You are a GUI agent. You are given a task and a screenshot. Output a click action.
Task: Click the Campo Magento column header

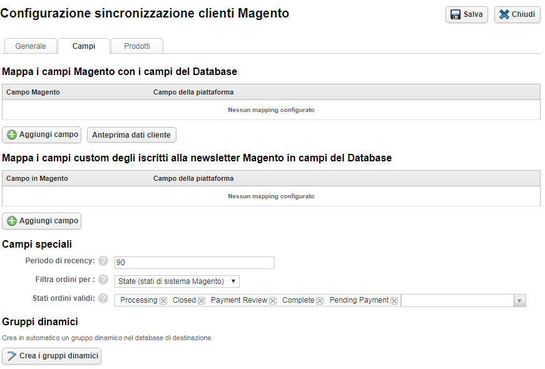coord(33,92)
